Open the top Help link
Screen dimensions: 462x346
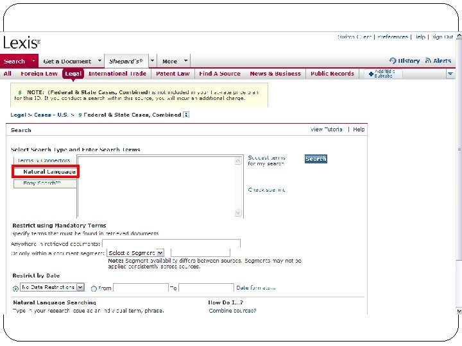420,37
